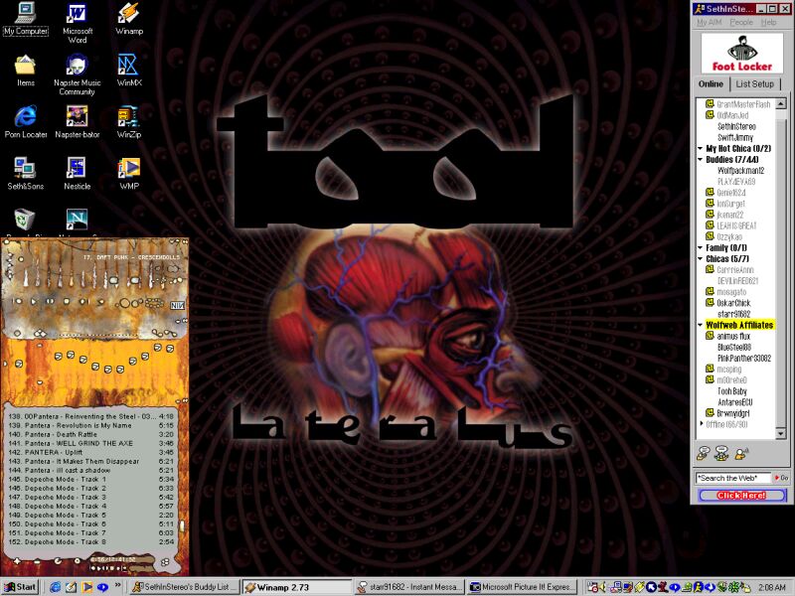Open Napster-bator desktop icon
The height and width of the screenshot is (596, 795).
(x=77, y=117)
